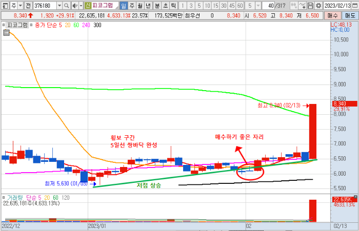Click the 매수 buy button
The height and width of the screenshot is (231, 359).
(x=332, y=15)
